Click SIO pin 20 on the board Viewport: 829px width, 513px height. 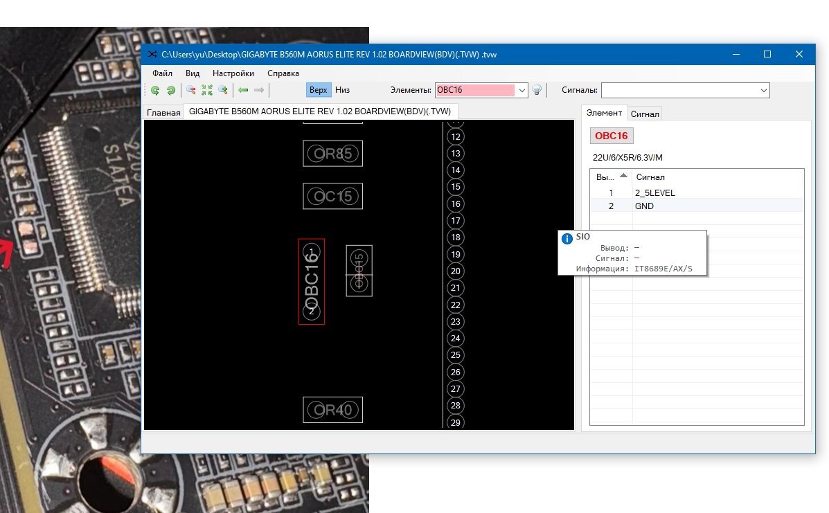[x=456, y=271]
